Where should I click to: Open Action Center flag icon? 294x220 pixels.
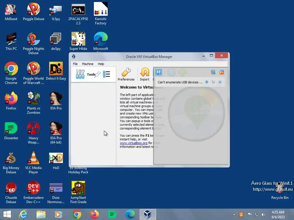tap(249, 214)
